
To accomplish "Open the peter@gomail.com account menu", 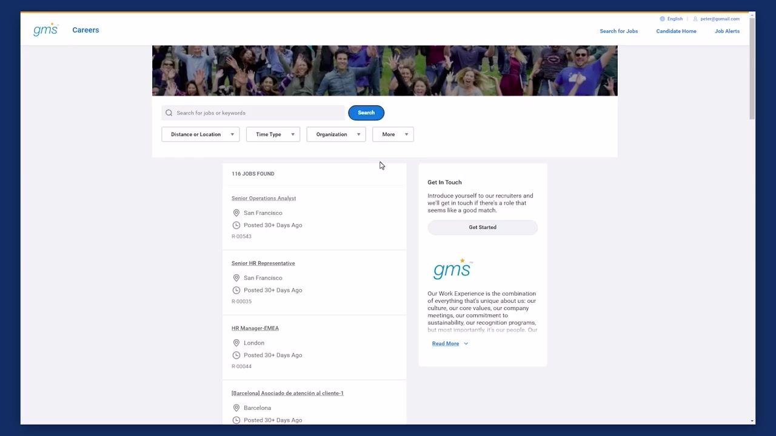I will (720, 19).
